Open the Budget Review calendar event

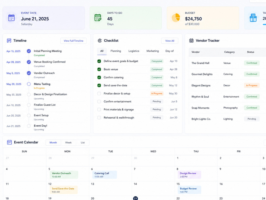pos(189,190)
